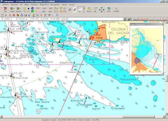Click the blue four-arrow move icon
The image size is (168, 121).
(22, 15)
